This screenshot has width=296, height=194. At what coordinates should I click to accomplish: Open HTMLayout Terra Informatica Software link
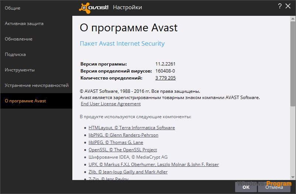[x=132, y=128]
